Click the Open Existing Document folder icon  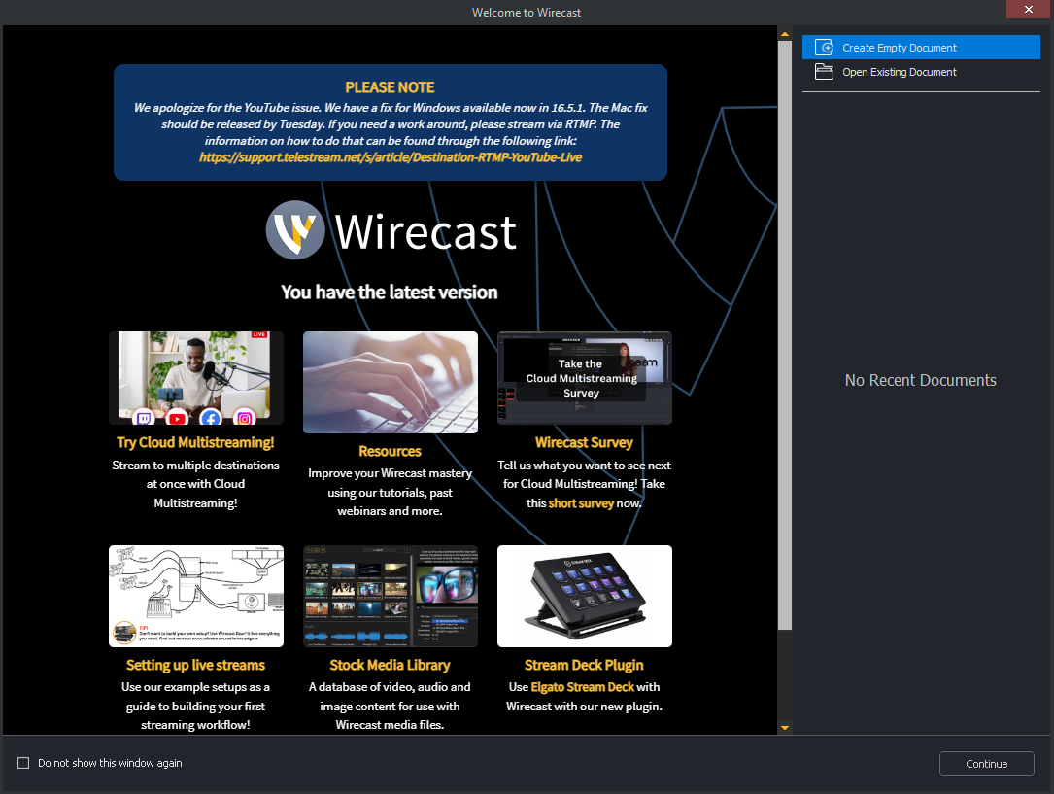point(824,72)
